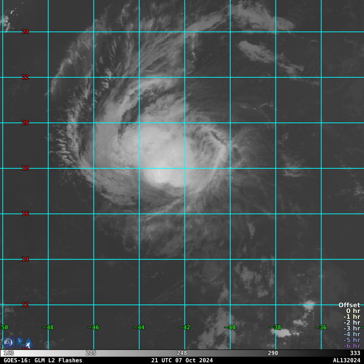Select the 14 latitude label

(25, 259)
